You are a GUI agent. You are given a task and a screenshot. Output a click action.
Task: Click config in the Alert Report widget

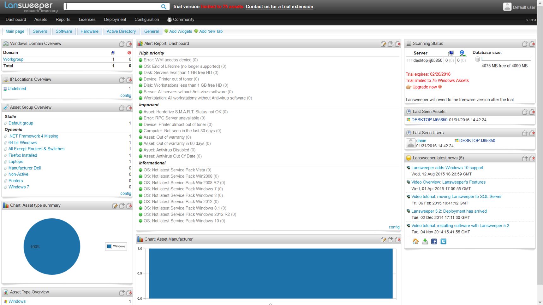click(x=394, y=227)
